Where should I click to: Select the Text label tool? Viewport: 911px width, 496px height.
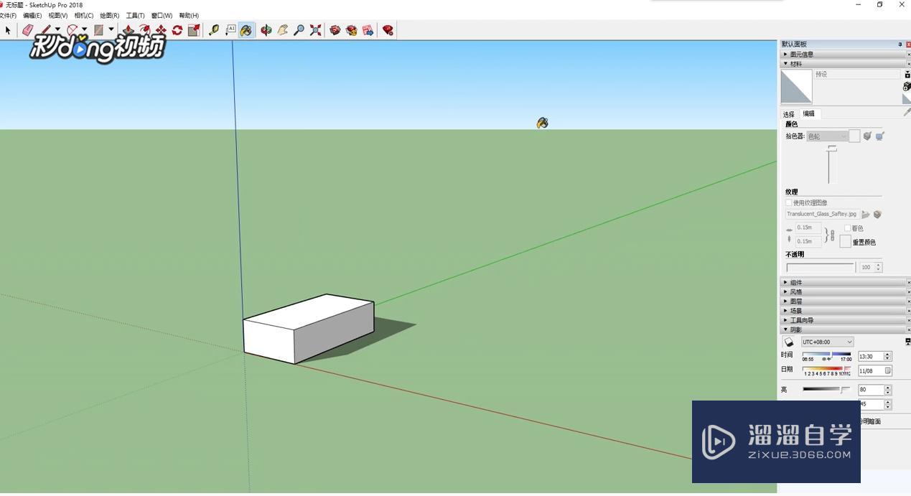pos(230,30)
